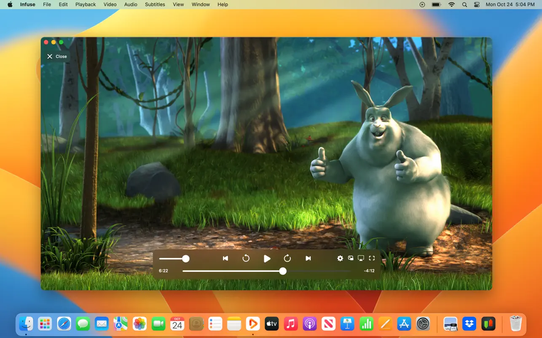Image resolution: width=542 pixels, height=338 pixels.
Task: Close the video with the Close button
Action: [x=57, y=56]
